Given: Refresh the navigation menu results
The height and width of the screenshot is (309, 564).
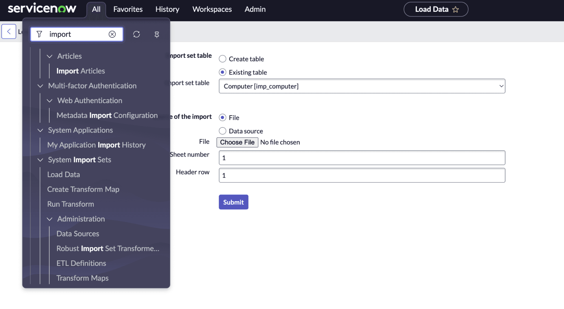Looking at the screenshot, I should click(137, 34).
